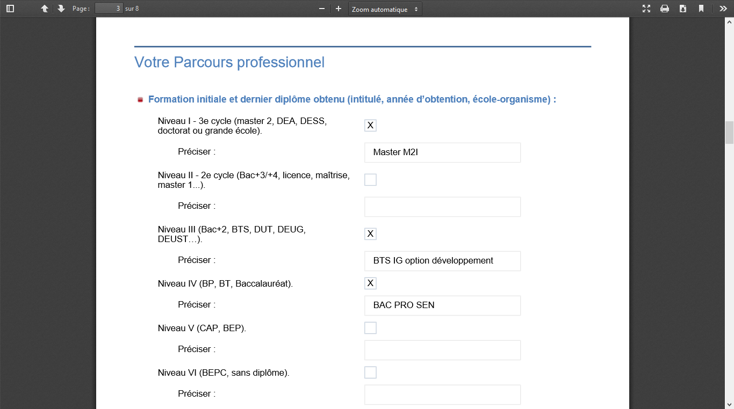Toggle the PDF sidebar panel
This screenshot has height=409, width=734.
tap(10, 9)
